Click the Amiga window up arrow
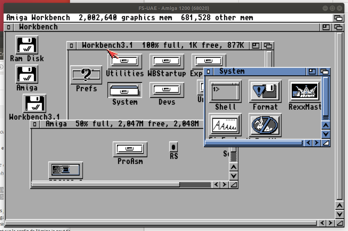 (x=234, y=167)
